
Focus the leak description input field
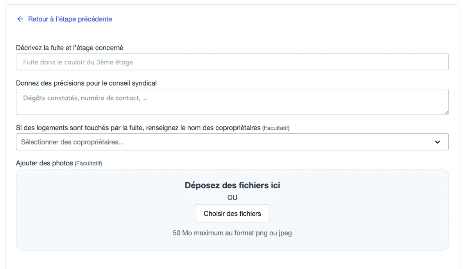click(x=232, y=62)
